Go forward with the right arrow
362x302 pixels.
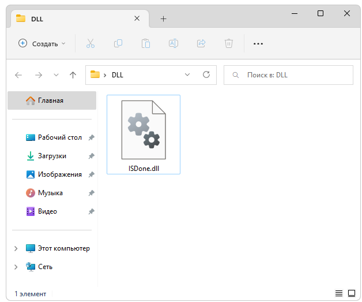39,75
